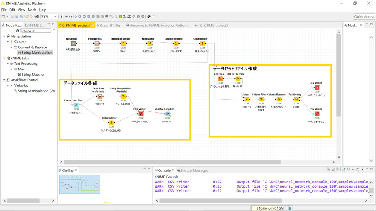
Task: Click the New workflow toolbar icon
Action: click(x=3, y=16)
